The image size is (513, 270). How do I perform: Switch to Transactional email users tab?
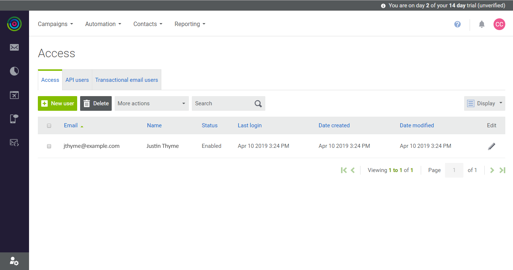click(126, 80)
